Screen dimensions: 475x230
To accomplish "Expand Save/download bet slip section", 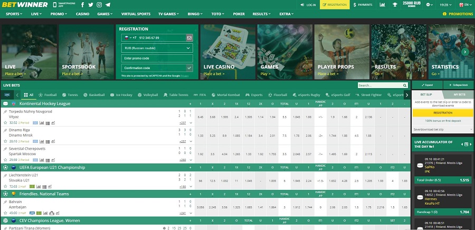I will click(x=443, y=130).
